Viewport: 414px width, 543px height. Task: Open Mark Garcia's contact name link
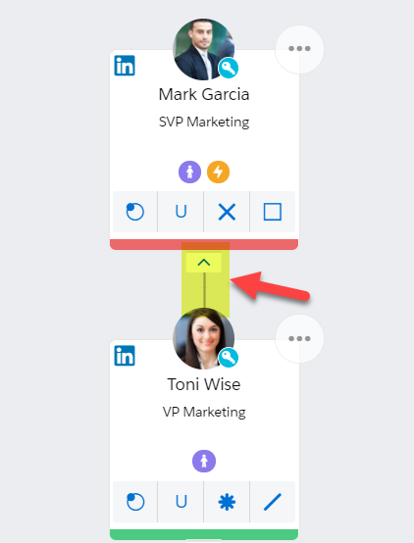pyautogui.click(x=204, y=94)
